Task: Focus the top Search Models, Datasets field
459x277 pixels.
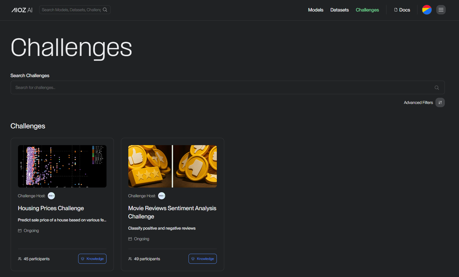Action: point(71,10)
